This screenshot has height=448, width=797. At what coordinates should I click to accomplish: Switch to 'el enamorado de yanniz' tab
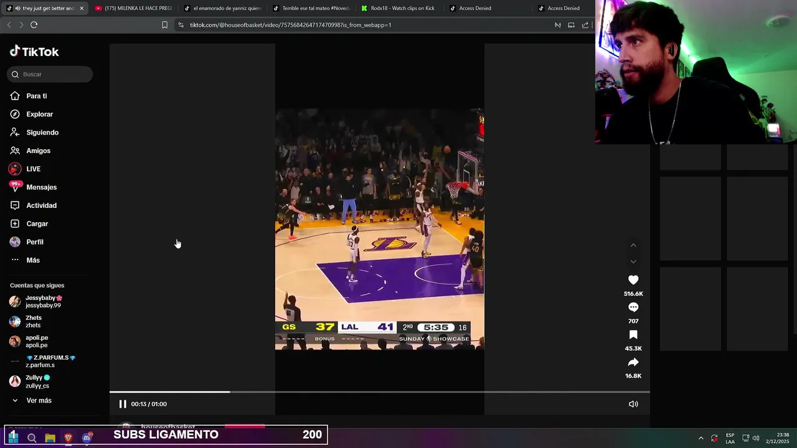(x=222, y=8)
